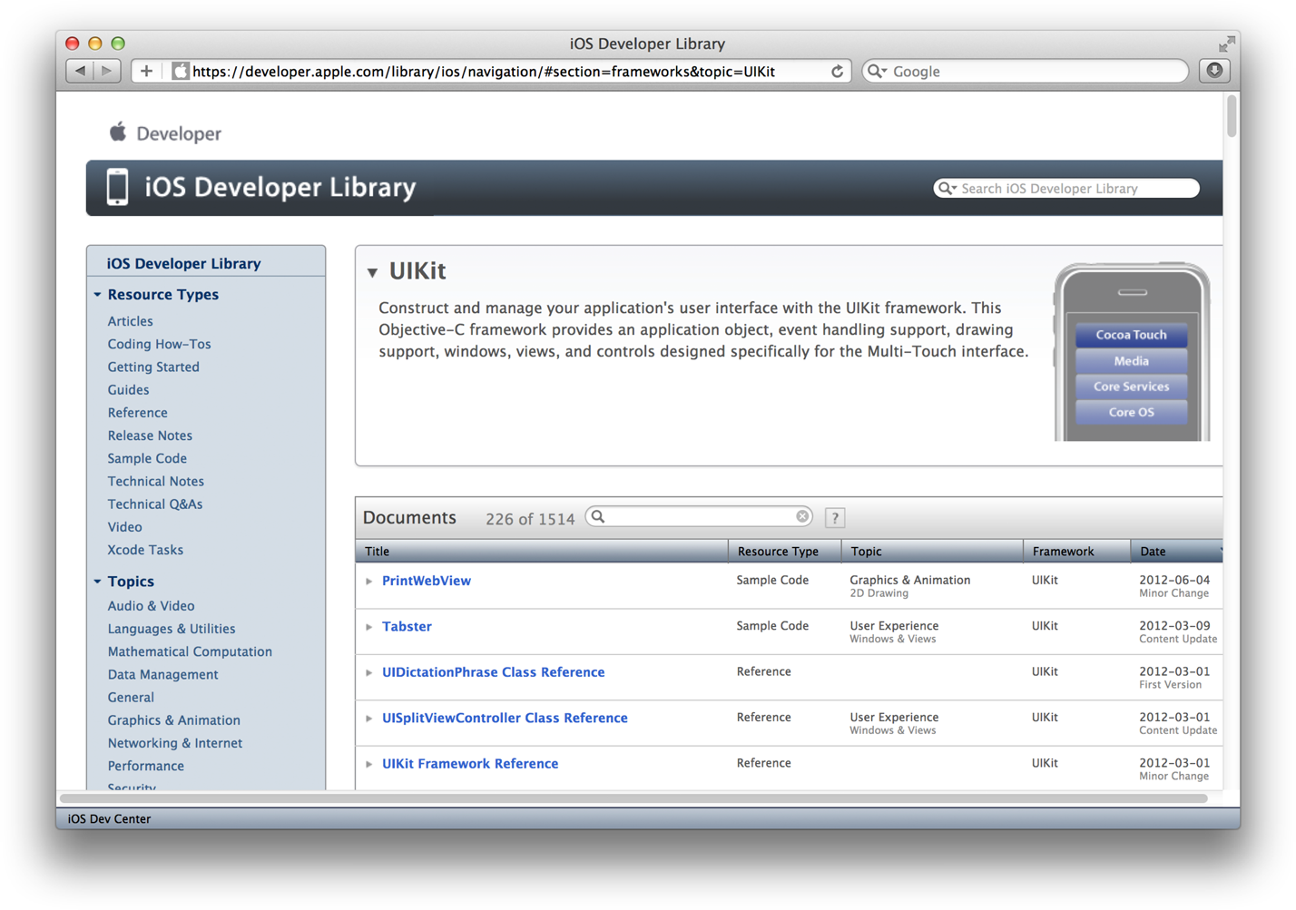1296x910 pixels.
Task: Expand the PrintWebView document row
Action: [x=369, y=581]
